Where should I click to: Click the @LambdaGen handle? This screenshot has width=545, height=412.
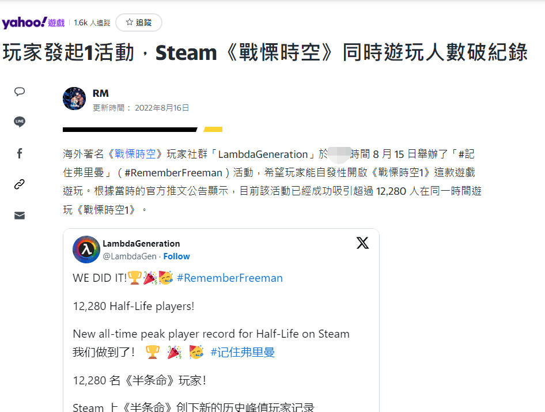pyautogui.click(x=130, y=256)
